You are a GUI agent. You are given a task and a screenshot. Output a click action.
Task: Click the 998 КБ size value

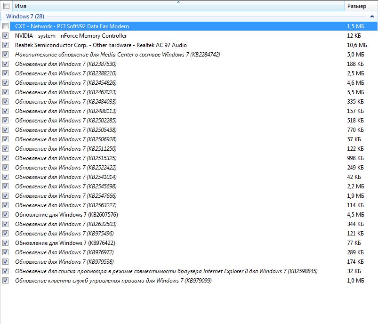pos(355,158)
